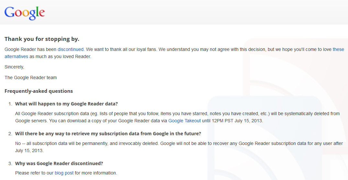Click the list number 3 of the FAQ
This screenshot has height=180, width=348.
click(10, 163)
